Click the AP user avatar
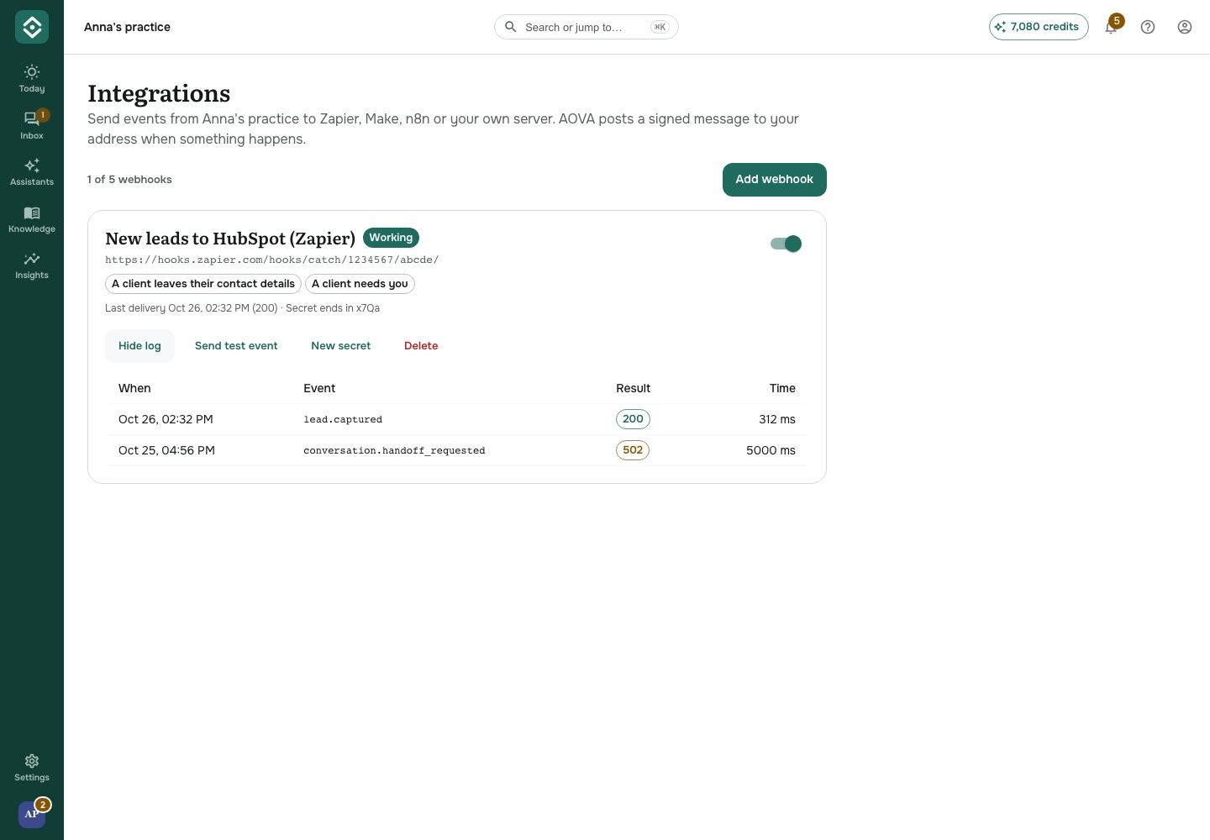Screen dimensions: 1210x840 [x=32, y=814]
